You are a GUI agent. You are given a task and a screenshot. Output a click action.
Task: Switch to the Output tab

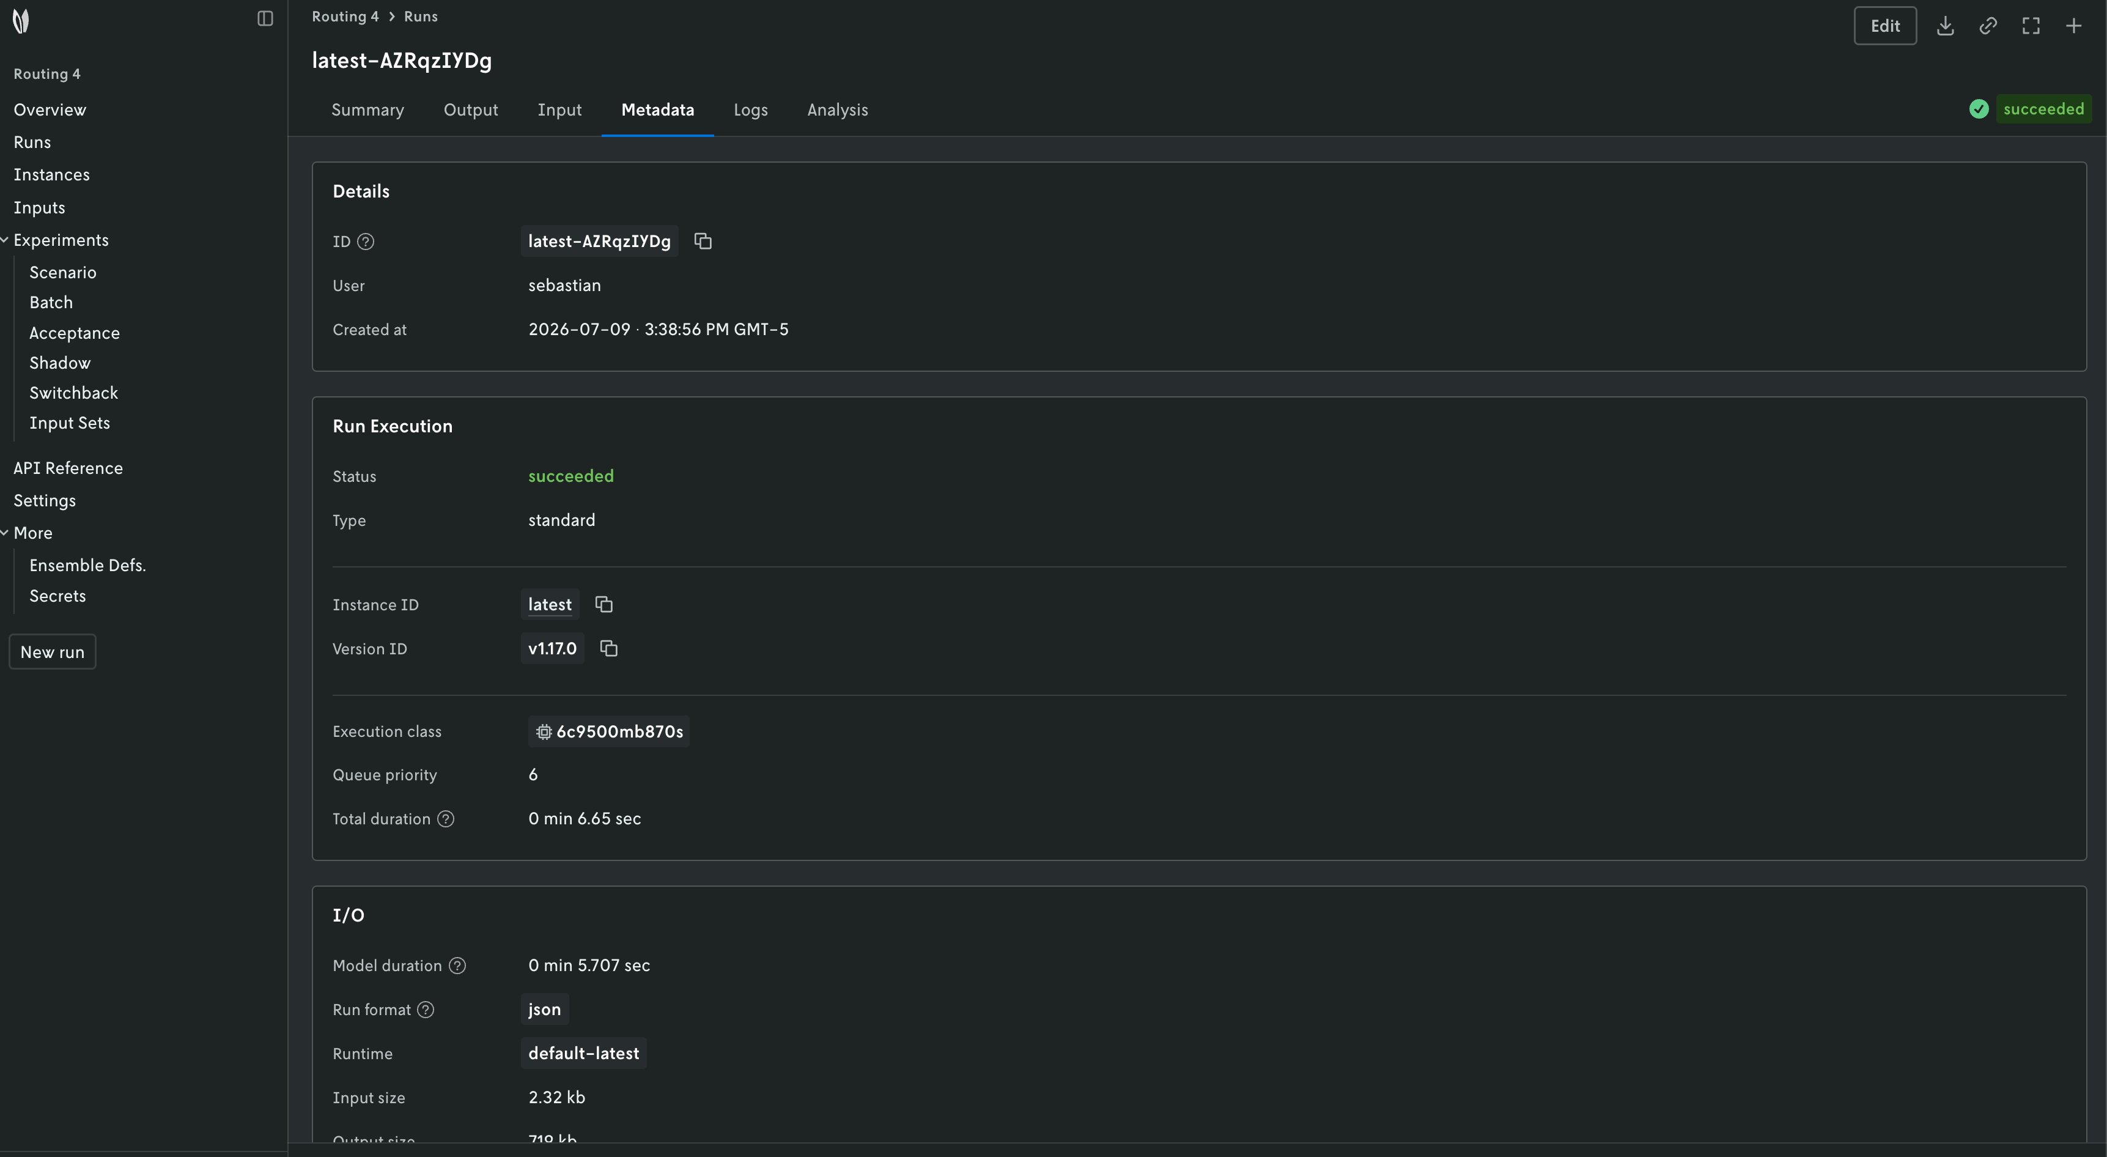pyautogui.click(x=470, y=109)
